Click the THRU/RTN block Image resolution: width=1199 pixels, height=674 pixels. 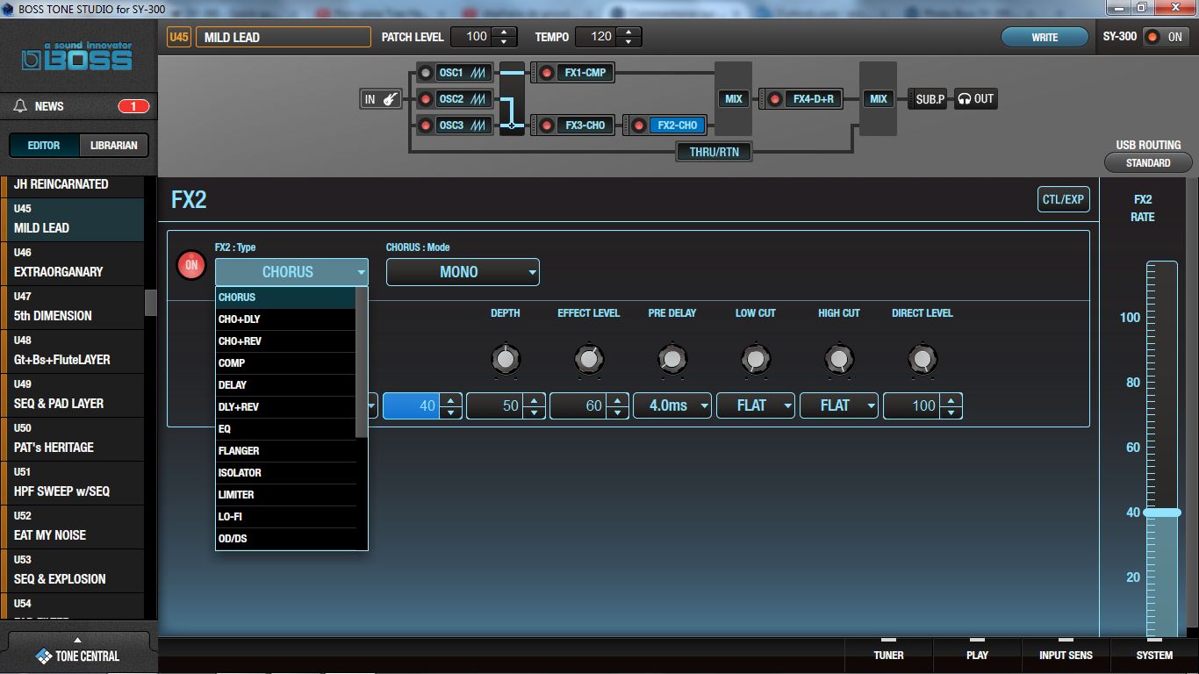coord(714,152)
